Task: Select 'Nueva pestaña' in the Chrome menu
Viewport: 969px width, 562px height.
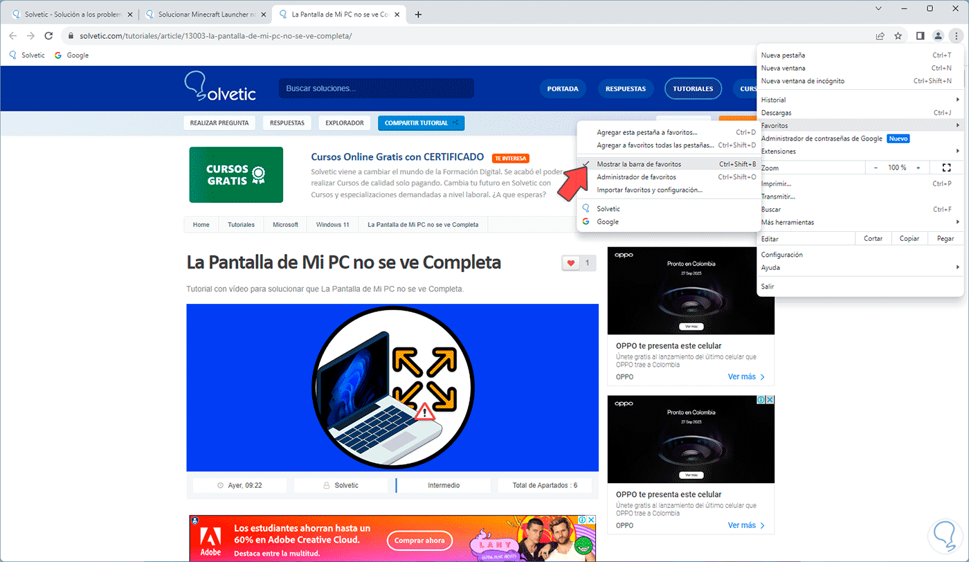Action: click(860, 55)
